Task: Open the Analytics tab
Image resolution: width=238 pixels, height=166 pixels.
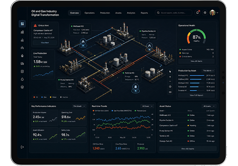Action: (131, 13)
